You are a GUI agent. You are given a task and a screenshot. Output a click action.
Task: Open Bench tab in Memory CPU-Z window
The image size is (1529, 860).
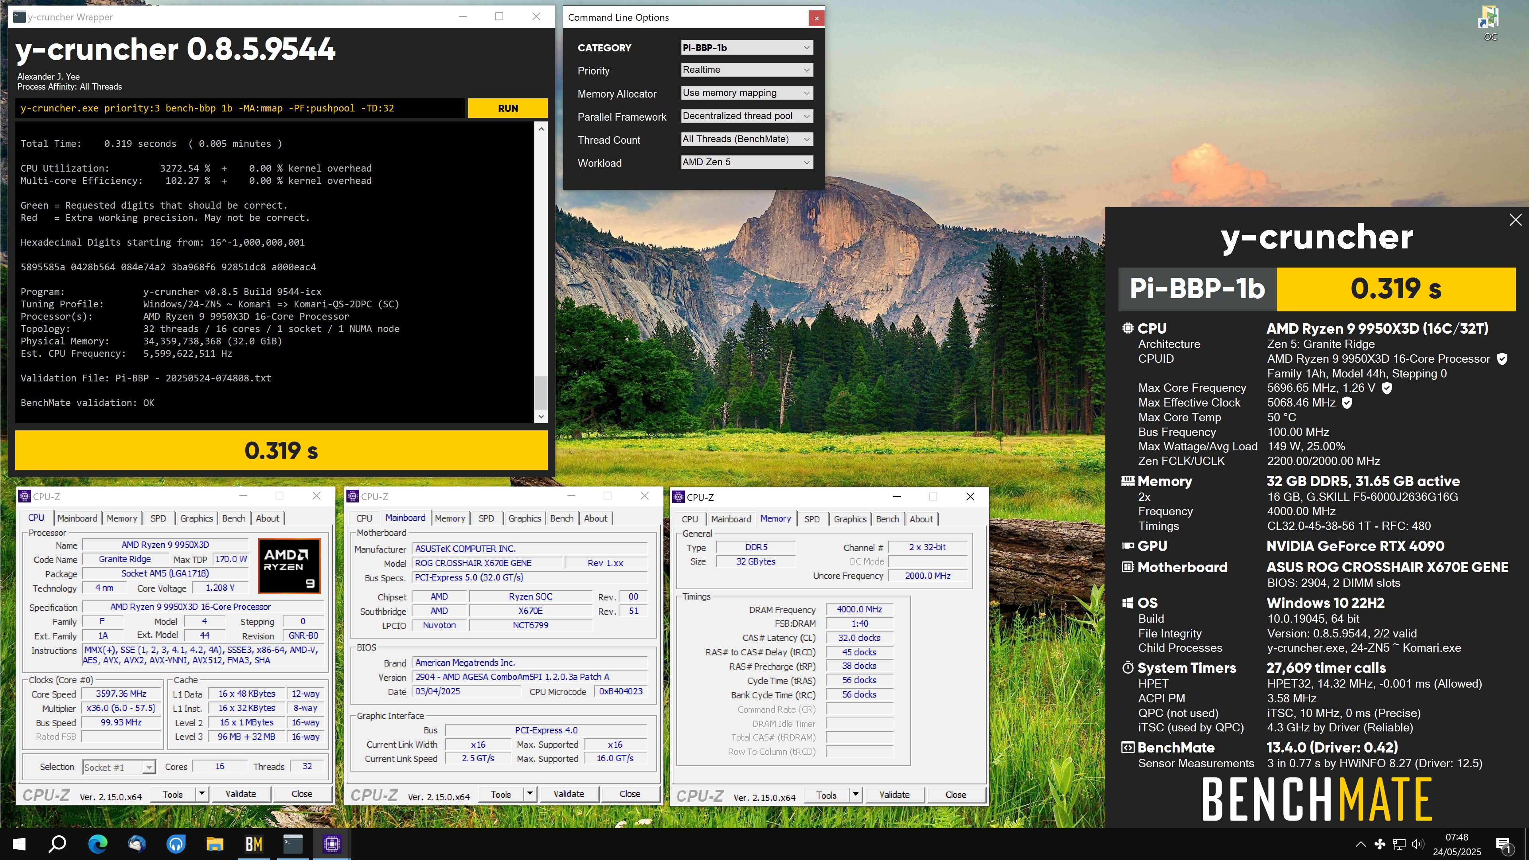[888, 519]
